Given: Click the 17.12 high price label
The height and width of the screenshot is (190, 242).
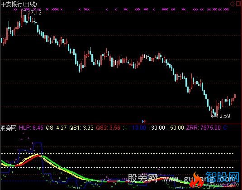Looking at the screenshot, I should click(x=35, y=13).
